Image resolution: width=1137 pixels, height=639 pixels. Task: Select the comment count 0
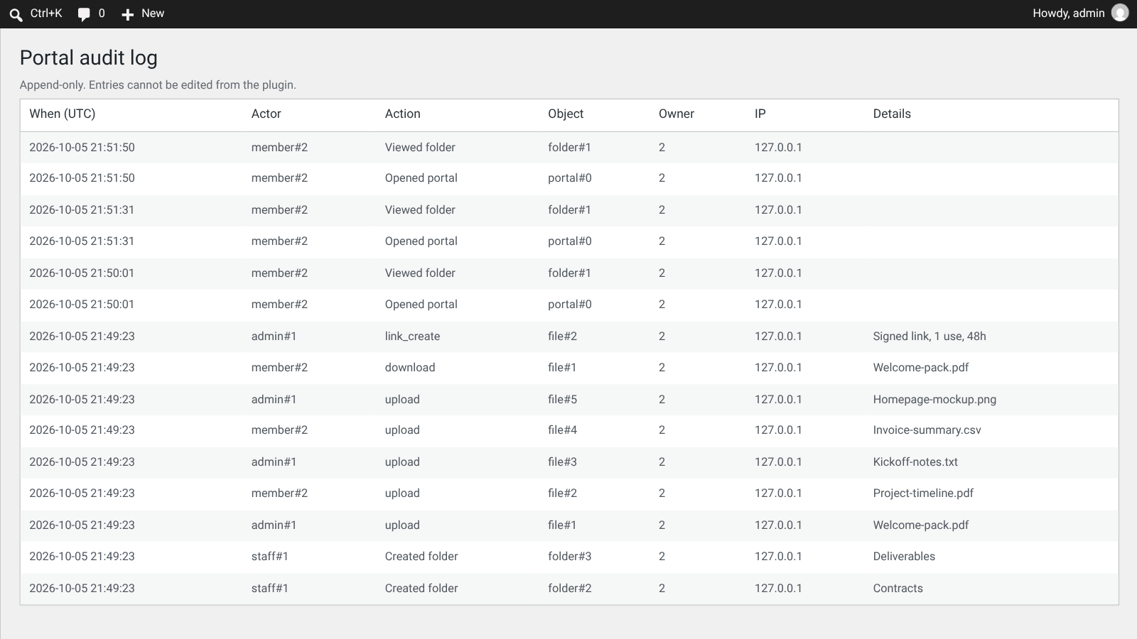click(x=102, y=13)
